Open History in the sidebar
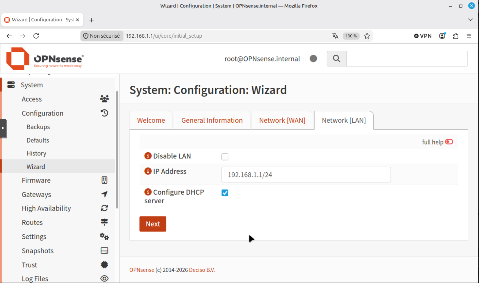479x283 pixels. coord(36,153)
